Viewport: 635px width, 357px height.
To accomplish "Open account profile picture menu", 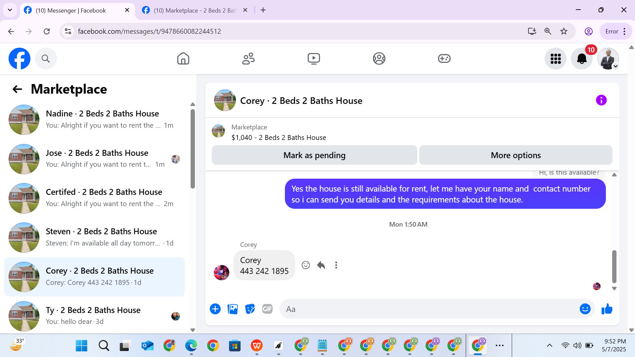I will pos(608,59).
